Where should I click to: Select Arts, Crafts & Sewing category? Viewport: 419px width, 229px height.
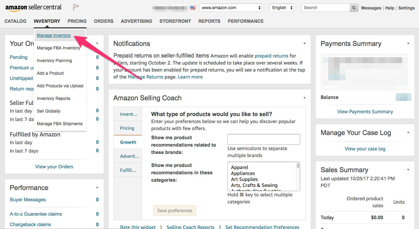pyautogui.click(x=254, y=185)
